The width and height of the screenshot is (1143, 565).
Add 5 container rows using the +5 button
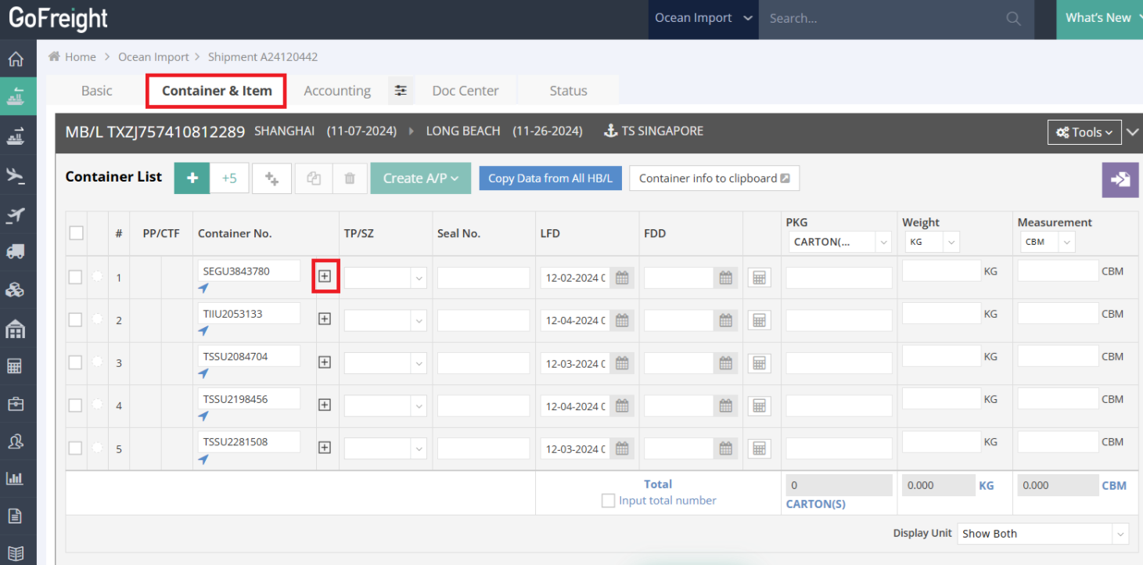229,178
